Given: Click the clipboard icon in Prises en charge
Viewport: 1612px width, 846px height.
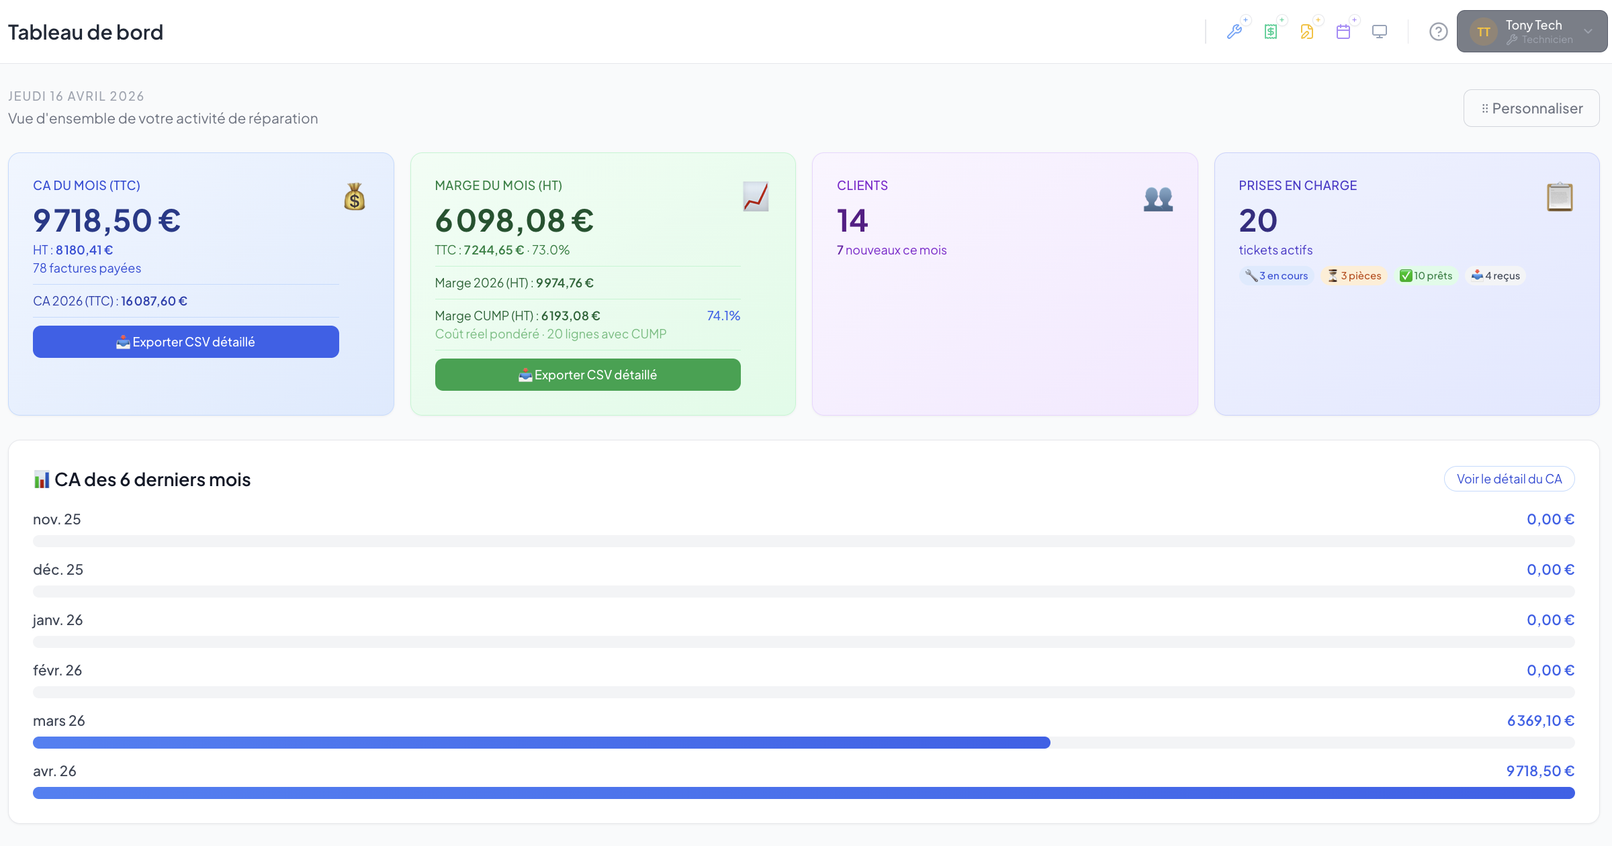Looking at the screenshot, I should pyautogui.click(x=1560, y=197).
